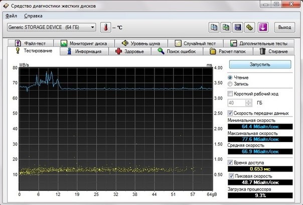Click the purple download arrow icon
This screenshot has width=303, height=205.
pos(263,27)
